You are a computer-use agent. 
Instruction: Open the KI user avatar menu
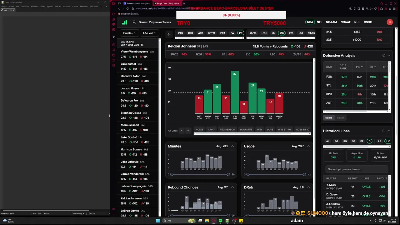pos(389,22)
